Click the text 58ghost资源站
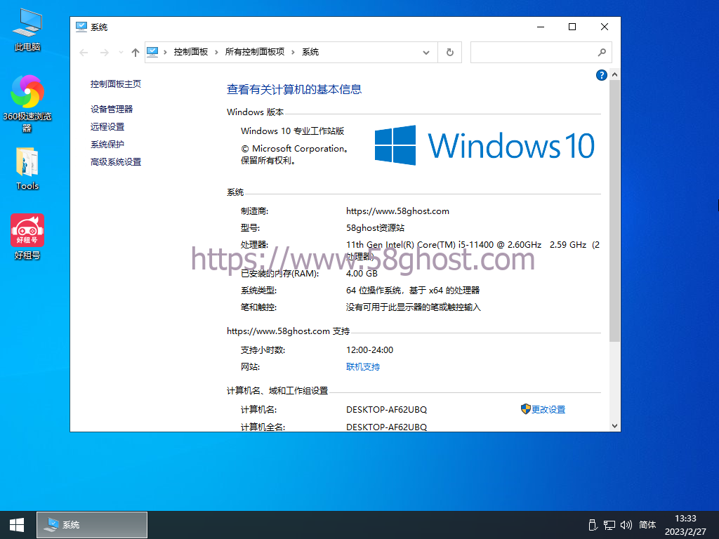719x539 pixels. point(375,228)
